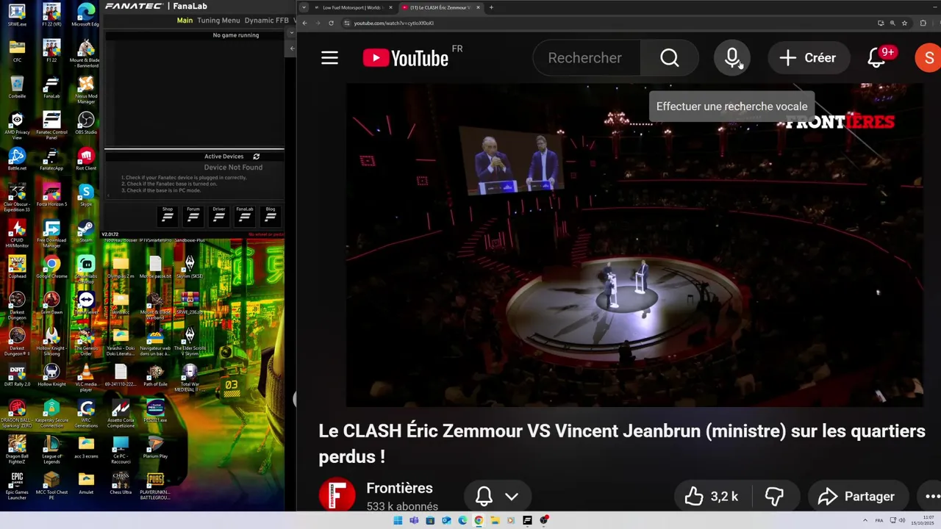Select the Steam desktop icon

click(86, 231)
